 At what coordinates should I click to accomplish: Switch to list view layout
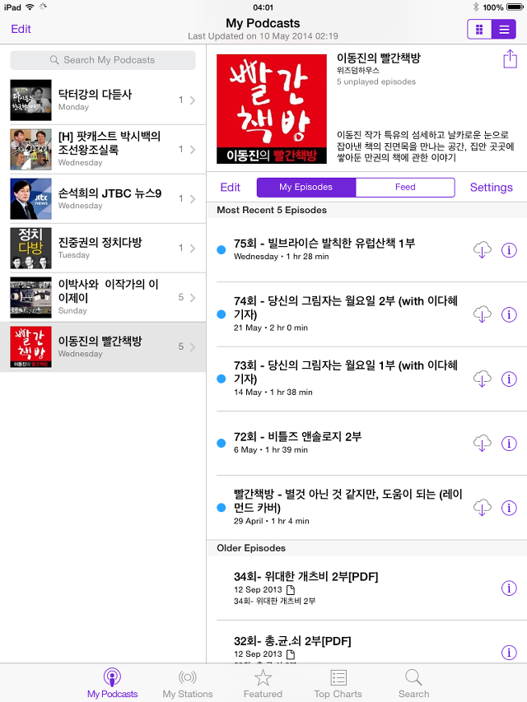(504, 30)
